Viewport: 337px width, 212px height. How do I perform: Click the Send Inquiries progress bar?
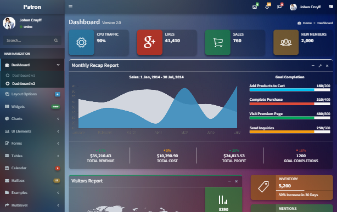[x=290, y=132]
